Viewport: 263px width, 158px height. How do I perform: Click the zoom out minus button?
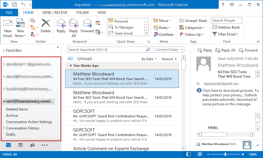208,154
